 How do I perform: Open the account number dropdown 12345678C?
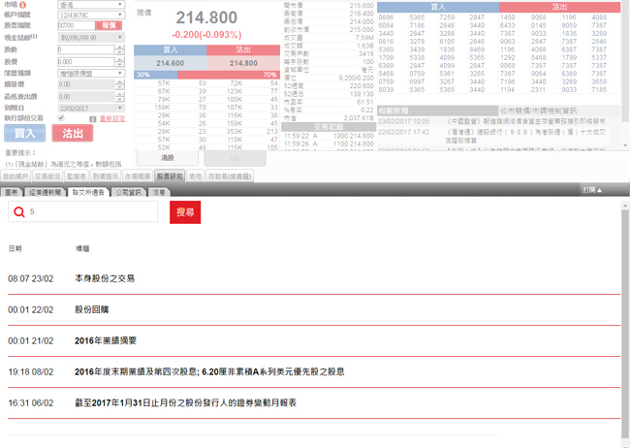[x=91, y=16]
